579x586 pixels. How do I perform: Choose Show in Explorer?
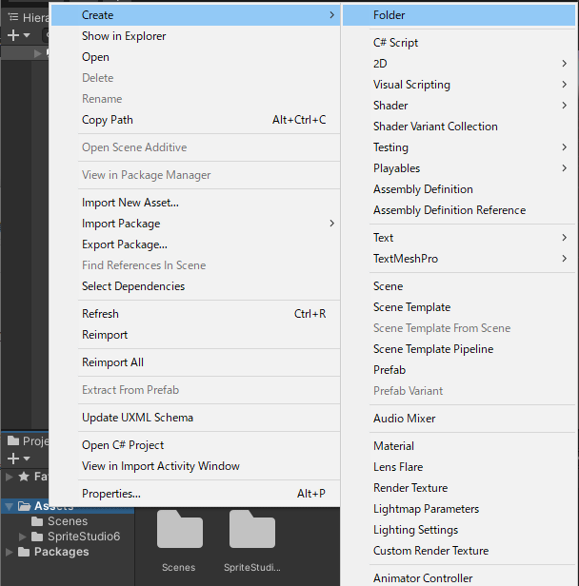coord(195,36)
